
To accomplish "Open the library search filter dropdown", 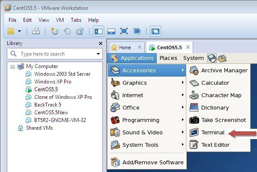I will click(x=98, y=54).
